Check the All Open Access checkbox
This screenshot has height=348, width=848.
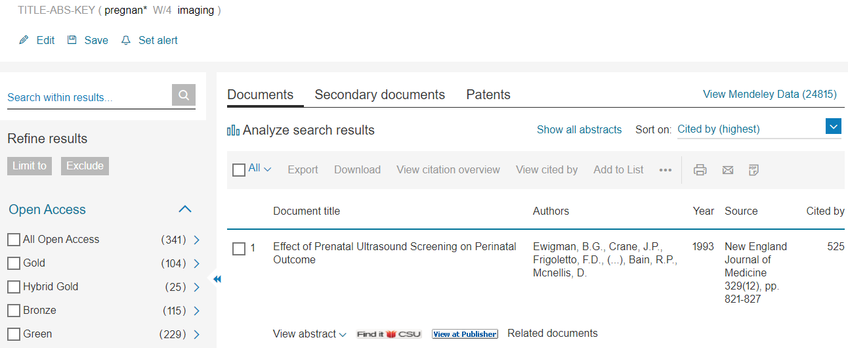click(x=13, y=240)
